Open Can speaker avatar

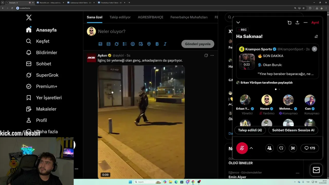310,100
